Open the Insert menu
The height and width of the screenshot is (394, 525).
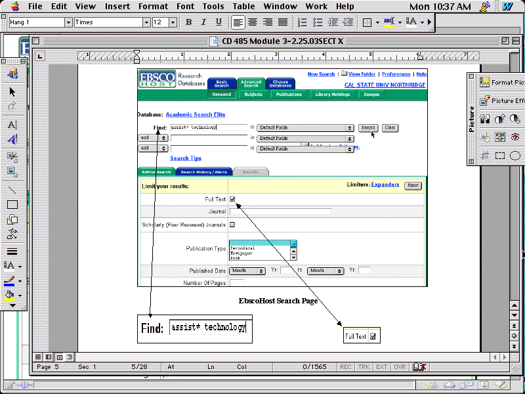click(117, 7)
